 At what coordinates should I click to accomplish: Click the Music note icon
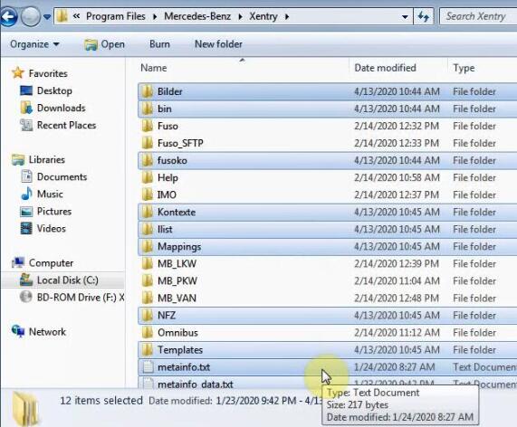(x=26, y=194)
